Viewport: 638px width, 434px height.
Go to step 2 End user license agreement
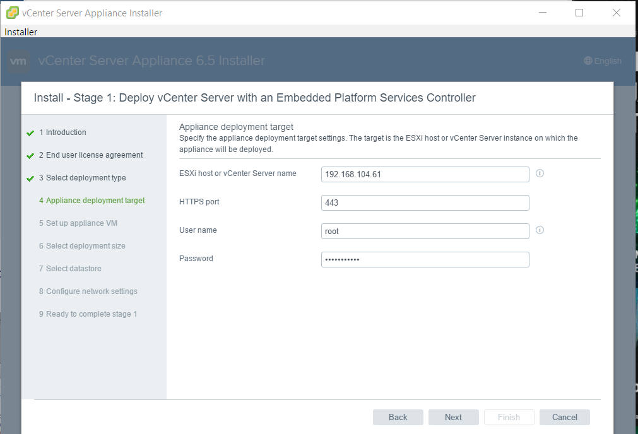[x=91, y=155]
